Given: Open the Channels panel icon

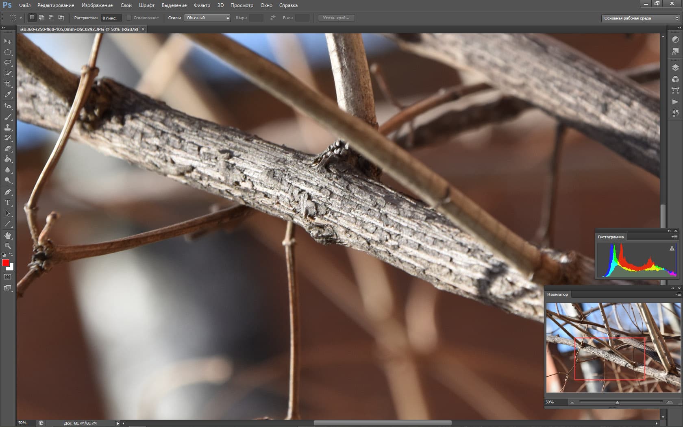Looking at the screenshot, I should point(675,79).
